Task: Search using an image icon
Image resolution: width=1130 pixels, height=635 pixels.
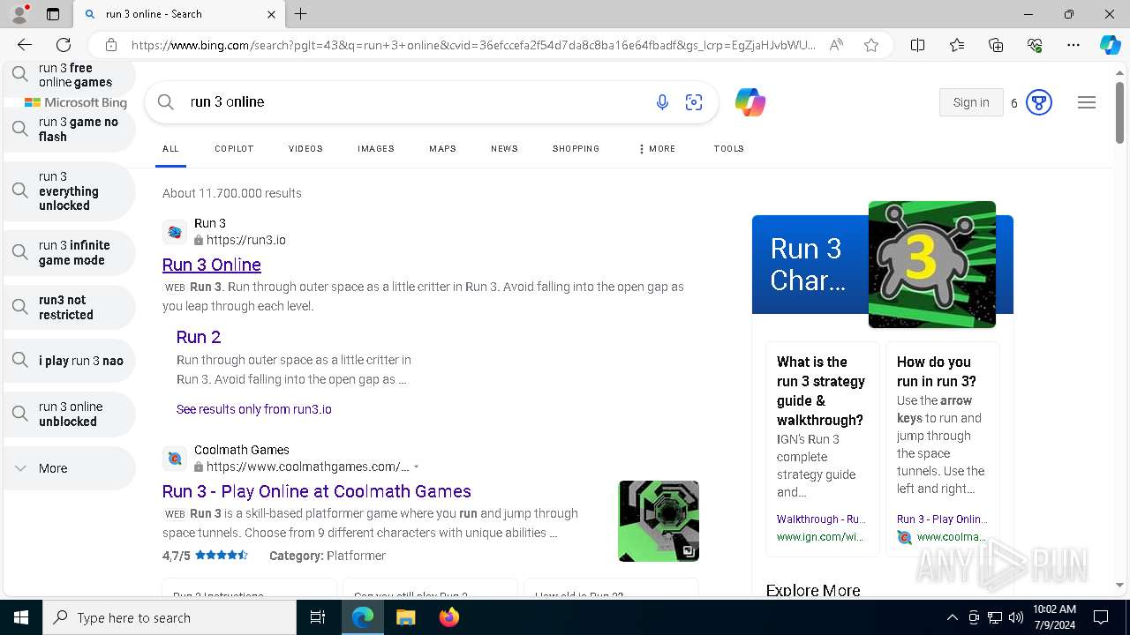Action: [x=694, y=102]
